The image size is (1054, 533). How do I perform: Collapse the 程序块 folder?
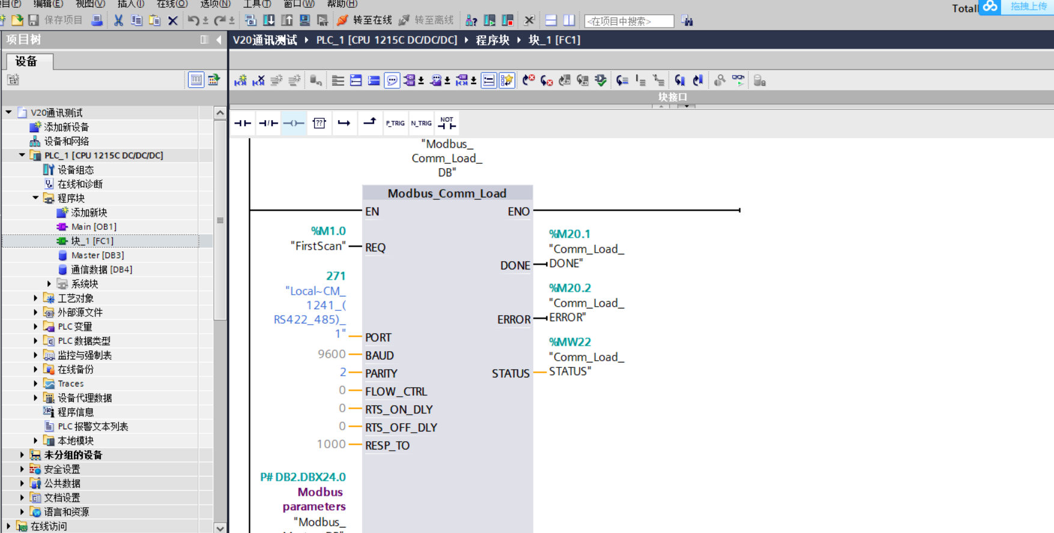(x=35, y=197)
